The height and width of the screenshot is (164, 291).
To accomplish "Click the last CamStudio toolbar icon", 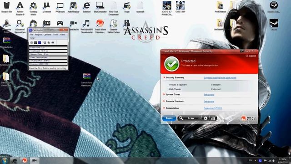I will click(53, 42).
